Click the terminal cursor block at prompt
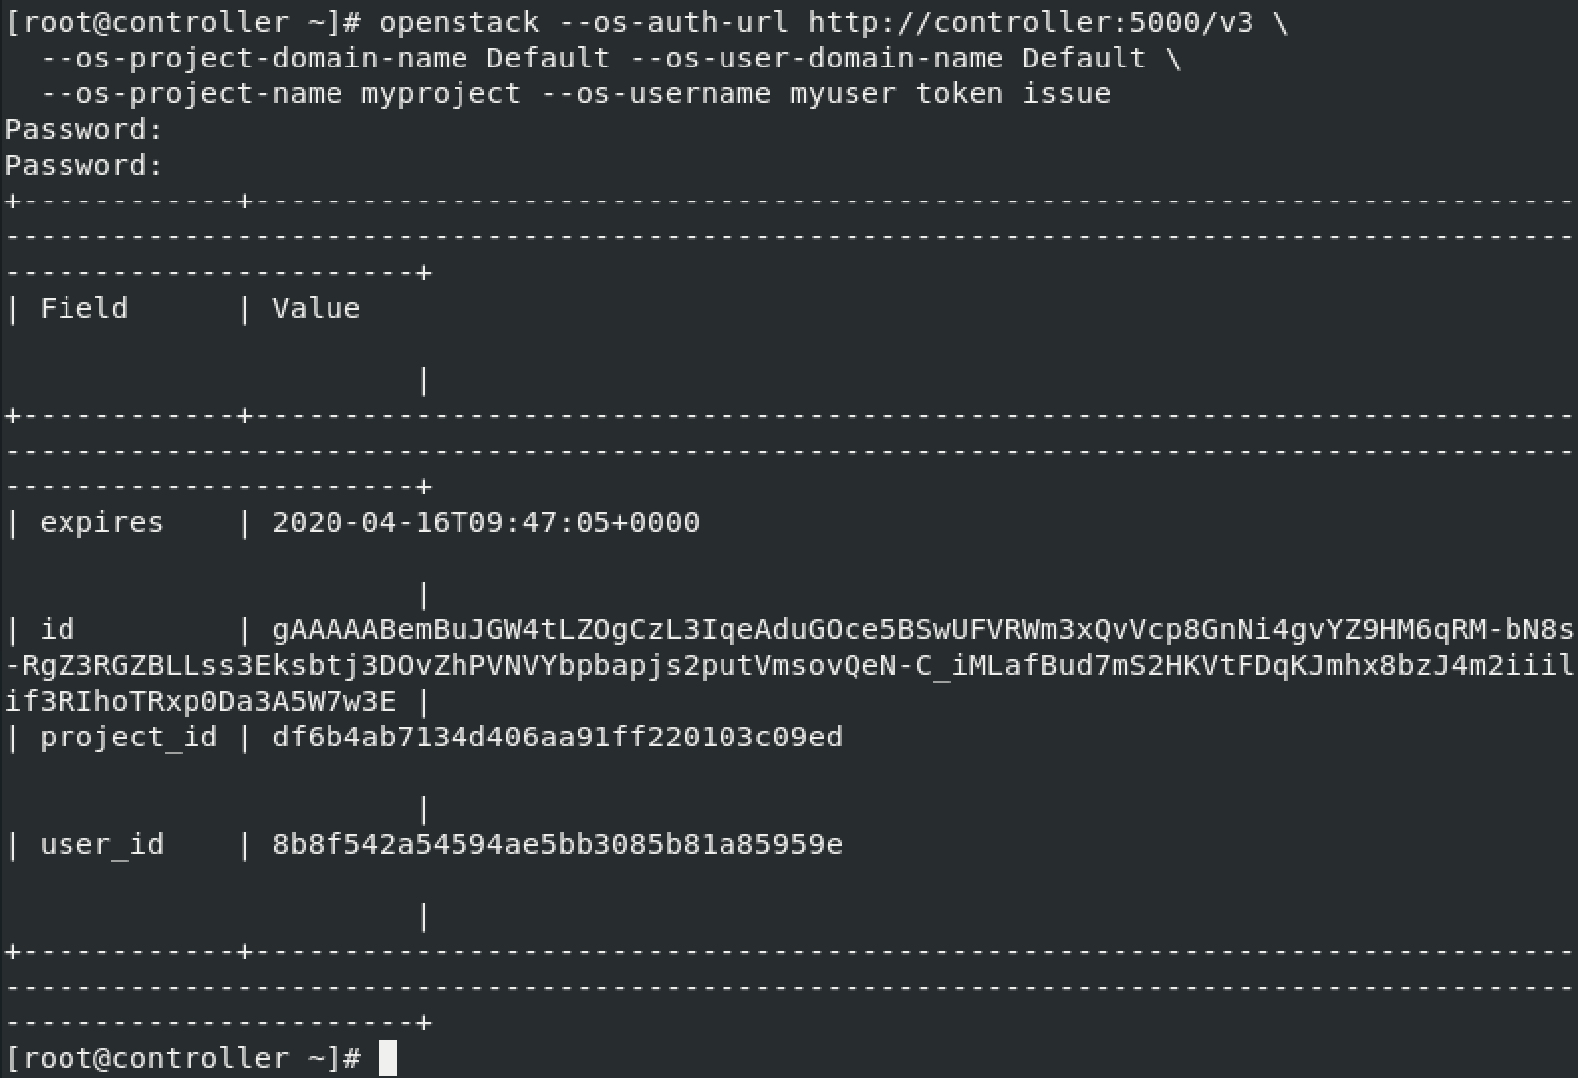The width and height of the screenshot is (1578, 1078). [388, 1058]
